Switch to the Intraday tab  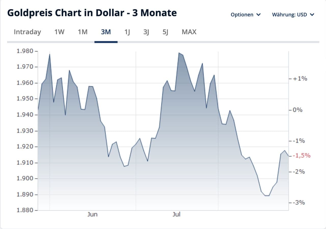pyautogui.click(x=27, y=32)
